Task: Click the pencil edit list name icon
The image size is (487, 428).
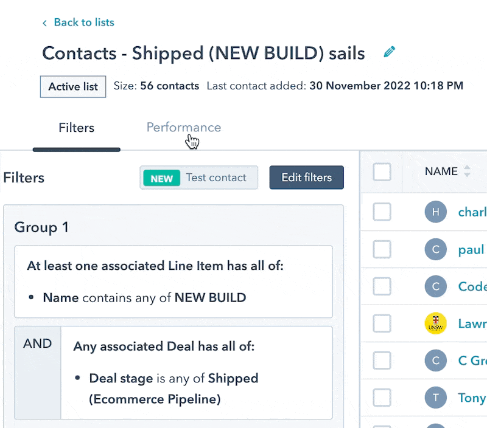Action: point(390,52)
